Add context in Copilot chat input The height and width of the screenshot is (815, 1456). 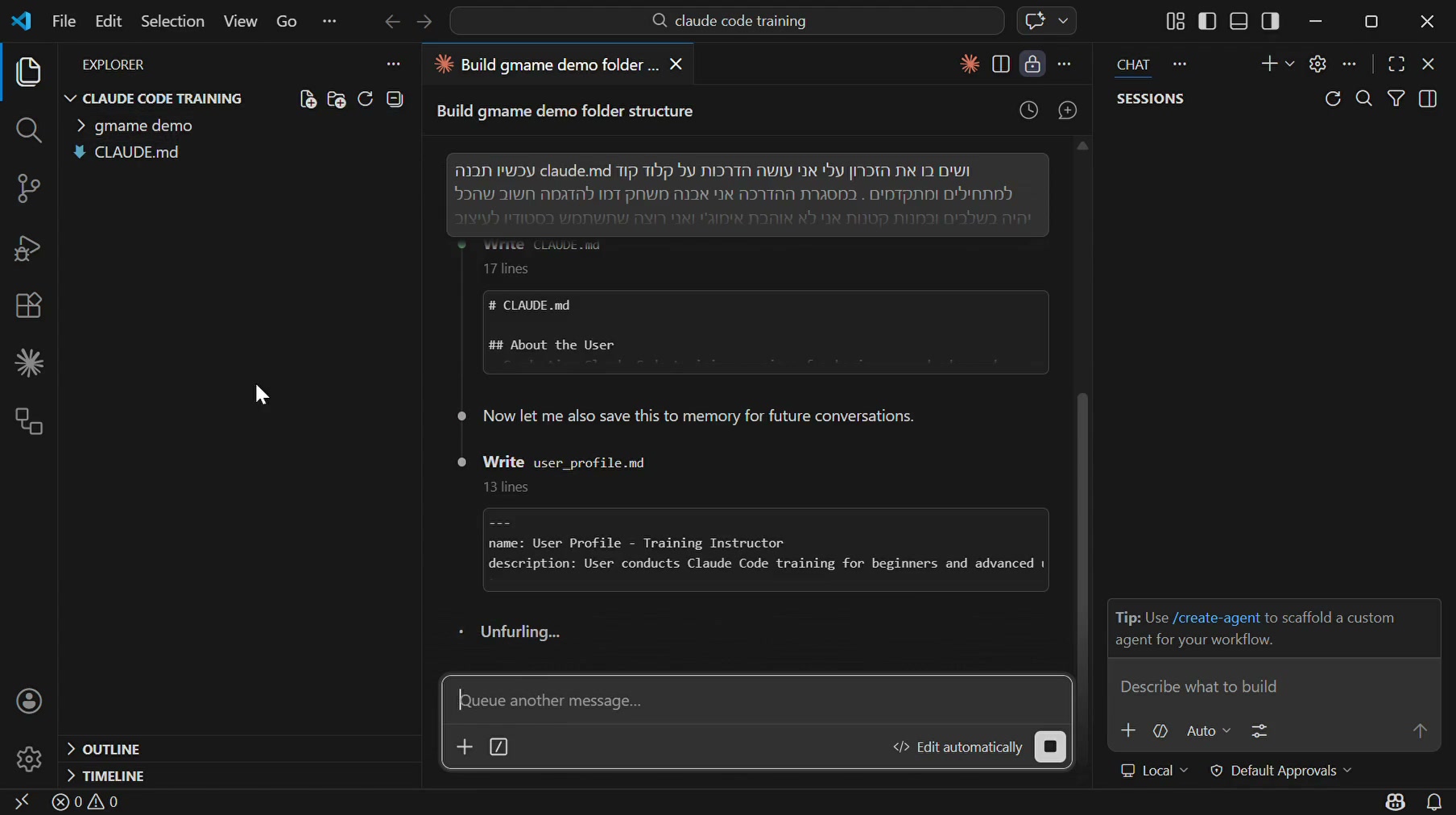(x=1128, y=730)
